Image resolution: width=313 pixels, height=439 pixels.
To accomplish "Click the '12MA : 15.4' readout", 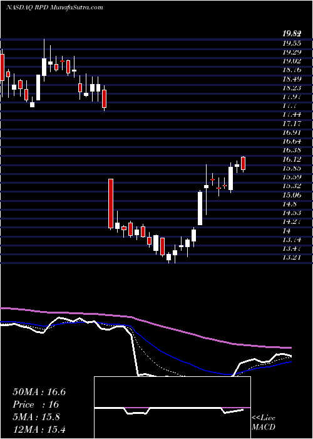I will tap(39, 430).
